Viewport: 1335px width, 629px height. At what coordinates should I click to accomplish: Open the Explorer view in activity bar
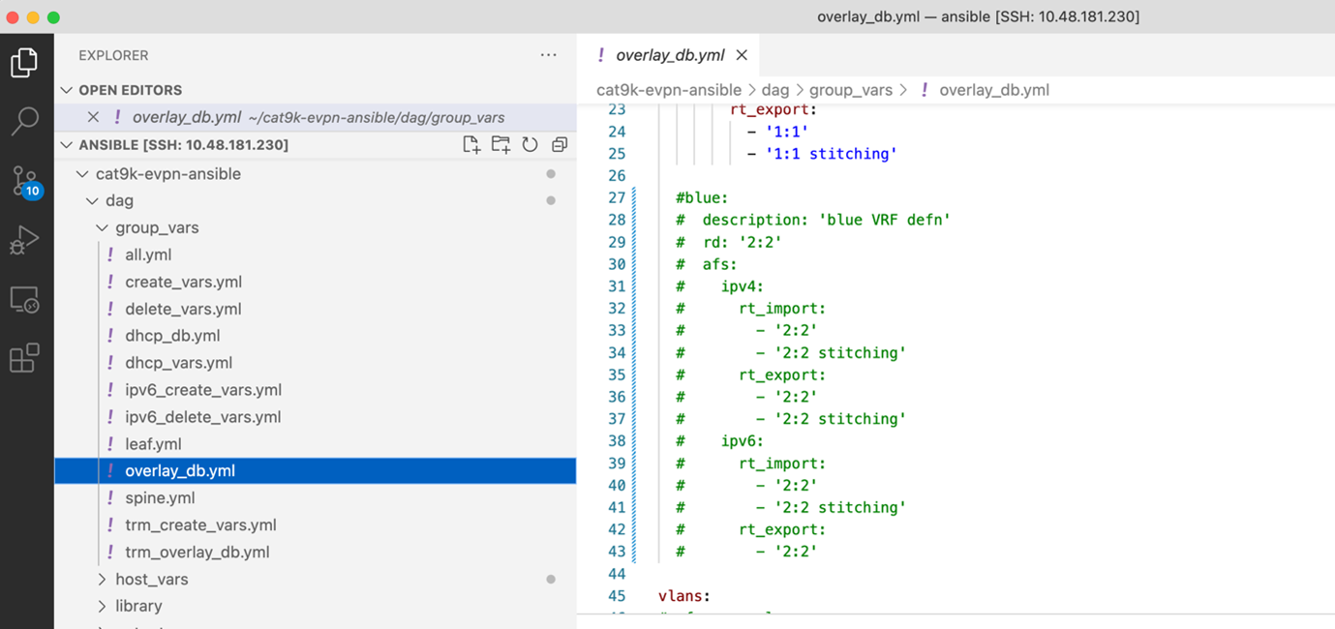click(x=24, y=63)
